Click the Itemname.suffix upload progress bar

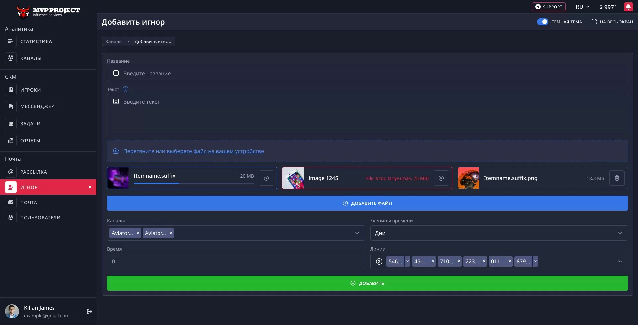tap(193, 183)
